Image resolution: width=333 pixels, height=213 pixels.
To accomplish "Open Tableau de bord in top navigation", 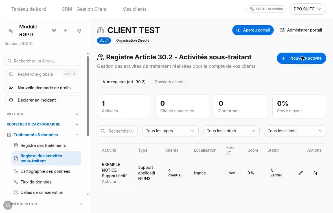I will tap(29, 9).
